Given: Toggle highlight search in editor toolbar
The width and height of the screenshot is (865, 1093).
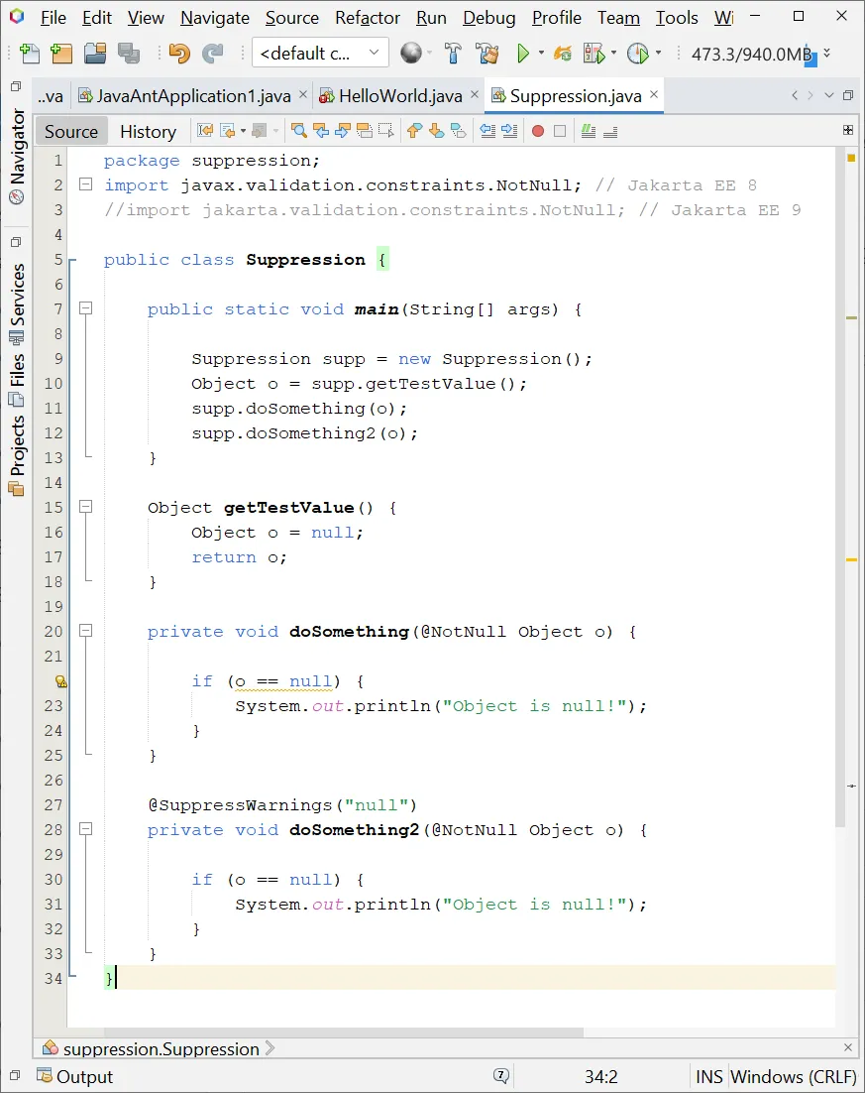Looking at the screenshot, I should (x=365, y=130).
